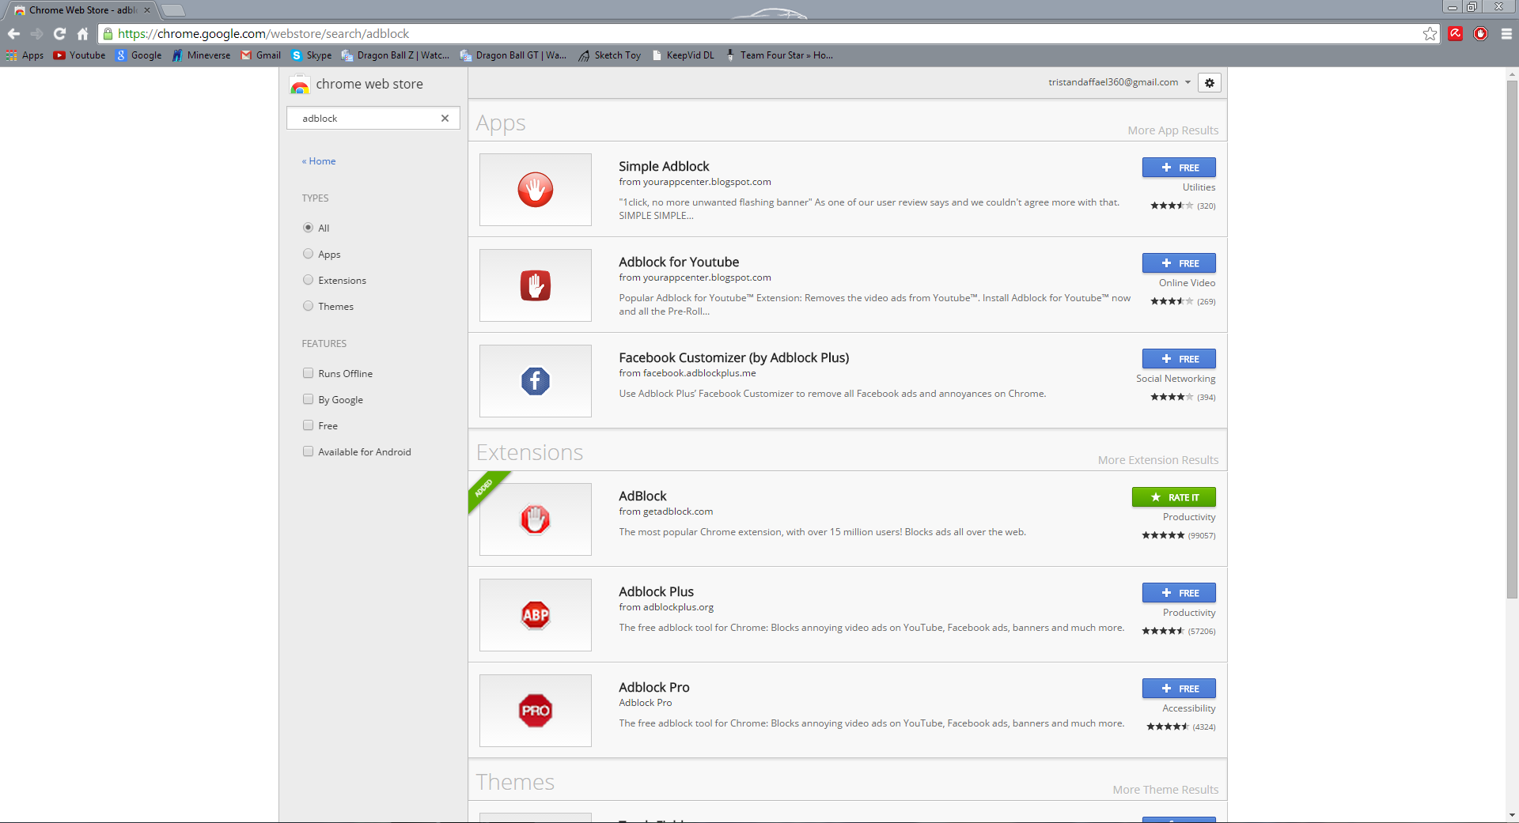The width and height of the screenshot is (1519, 823).
Task: Add Adblock Plus with FREE button
Action: (x=1179, y=593)
